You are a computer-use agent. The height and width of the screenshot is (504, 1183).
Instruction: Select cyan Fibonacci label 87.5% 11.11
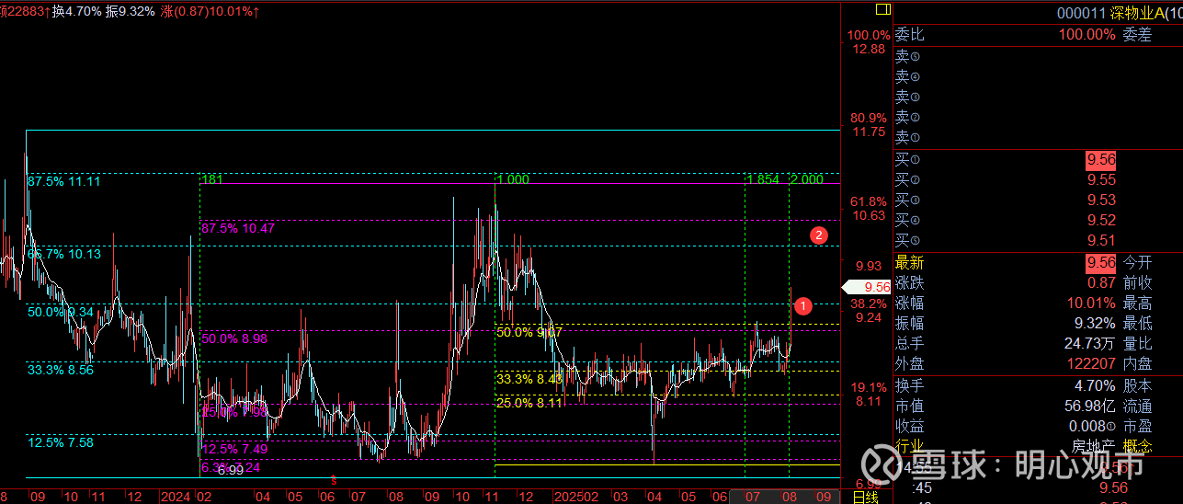click(63, 181)
